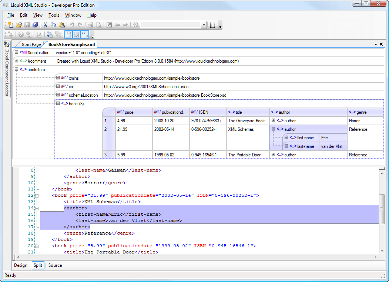Collapse the xmlns attribute node
The image size is (389, 282).
click(x=58, y=78)
